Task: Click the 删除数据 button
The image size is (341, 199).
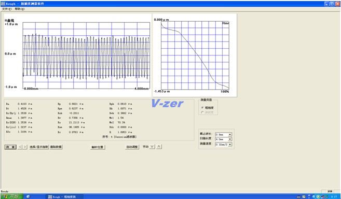Action: point(56,147)
